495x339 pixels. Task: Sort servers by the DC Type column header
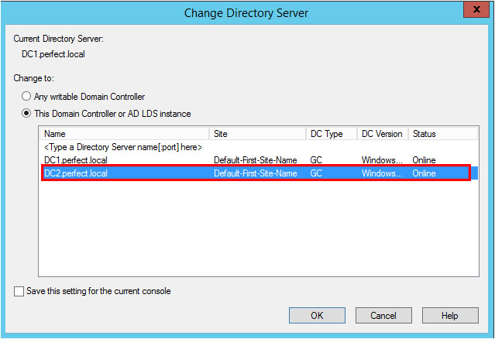pos(332,134)
